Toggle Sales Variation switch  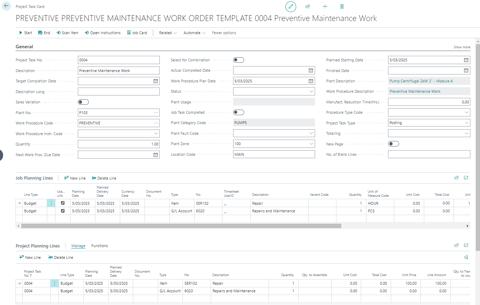pyautogui.click(x=83, y=102)
